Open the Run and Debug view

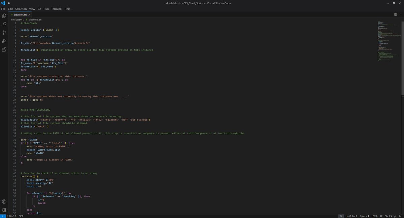[4, 41]
